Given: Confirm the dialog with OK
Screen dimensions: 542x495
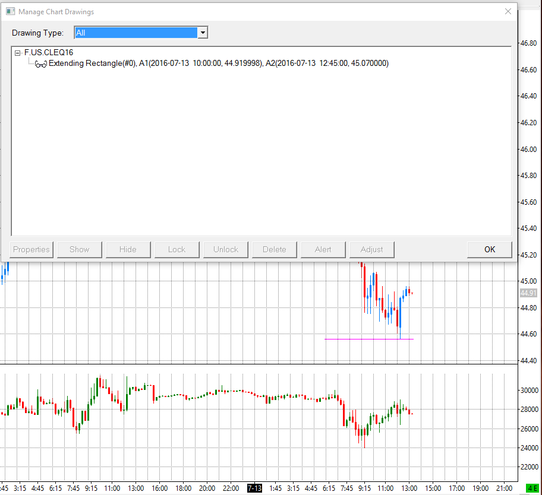Looking at the screenshot, I should click(x=490, y=249).
